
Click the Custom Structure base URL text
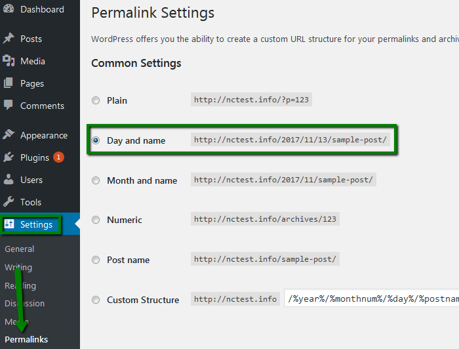coord(235,299)
